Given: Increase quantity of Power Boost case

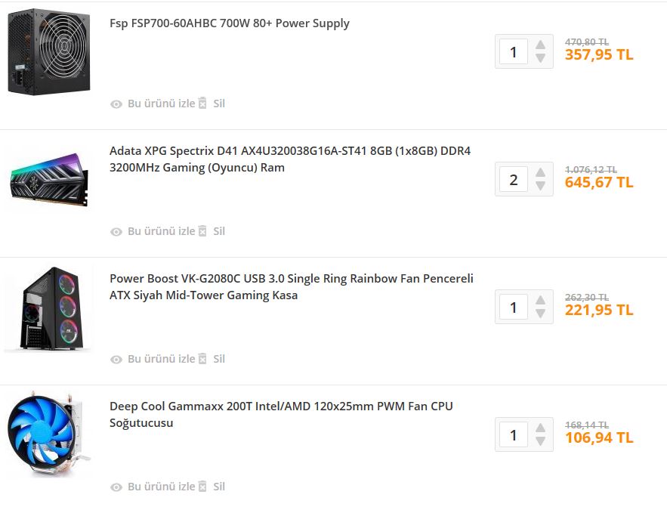Looking at the screenshot, I should (x=540, y=301).
